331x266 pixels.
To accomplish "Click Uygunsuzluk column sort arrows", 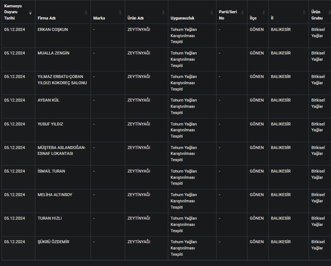I will pyautogui.click(x=211, y=13).
